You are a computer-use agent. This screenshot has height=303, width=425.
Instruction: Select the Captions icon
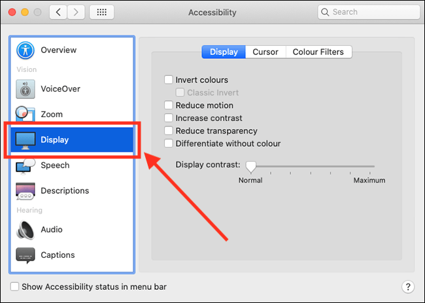25,255
